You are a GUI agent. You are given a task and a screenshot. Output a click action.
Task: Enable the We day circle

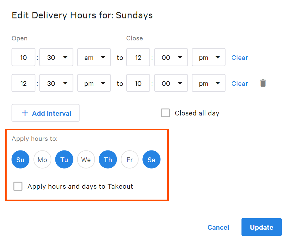pyautogui.click(x=86, y=159)
